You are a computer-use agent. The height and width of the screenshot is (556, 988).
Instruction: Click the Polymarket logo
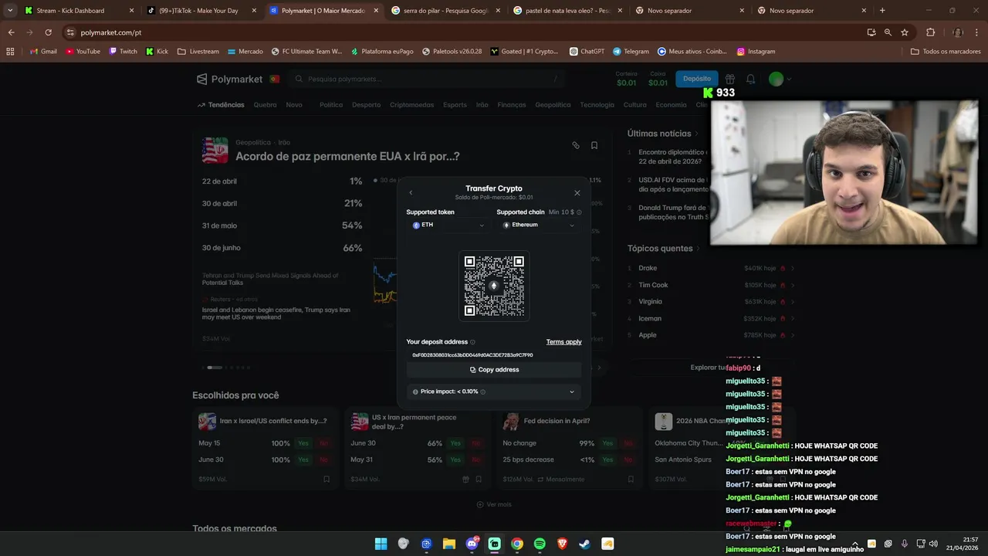tap(232, 79)
